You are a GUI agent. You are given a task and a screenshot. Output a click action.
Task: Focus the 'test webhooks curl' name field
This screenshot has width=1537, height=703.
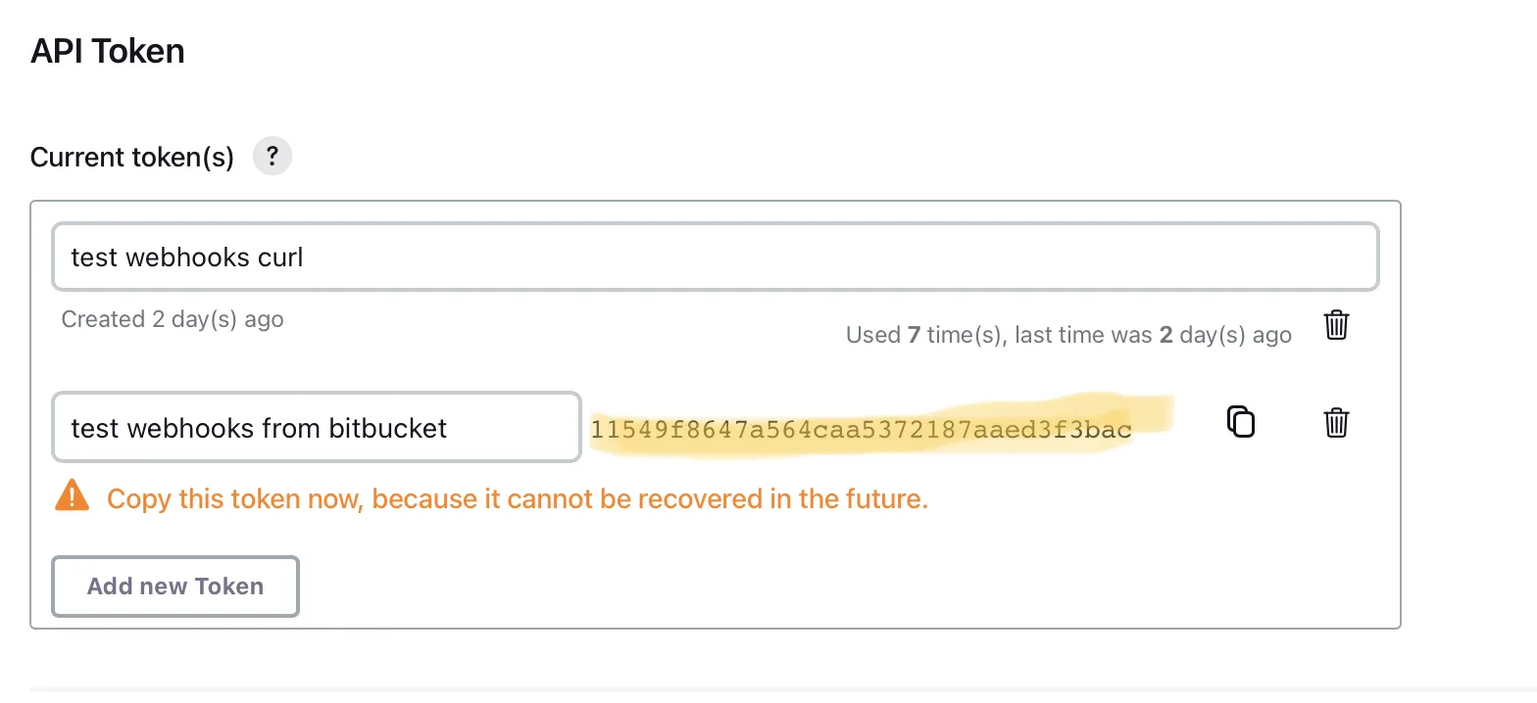click(715, 258)
